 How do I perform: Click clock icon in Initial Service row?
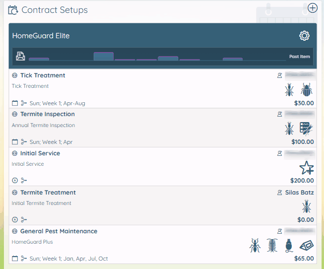coord(15,181)
